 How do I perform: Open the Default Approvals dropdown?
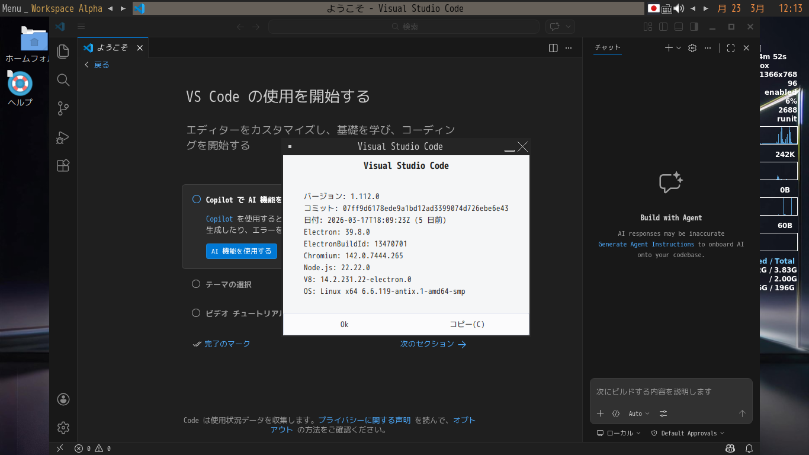[x=688, y=433]
